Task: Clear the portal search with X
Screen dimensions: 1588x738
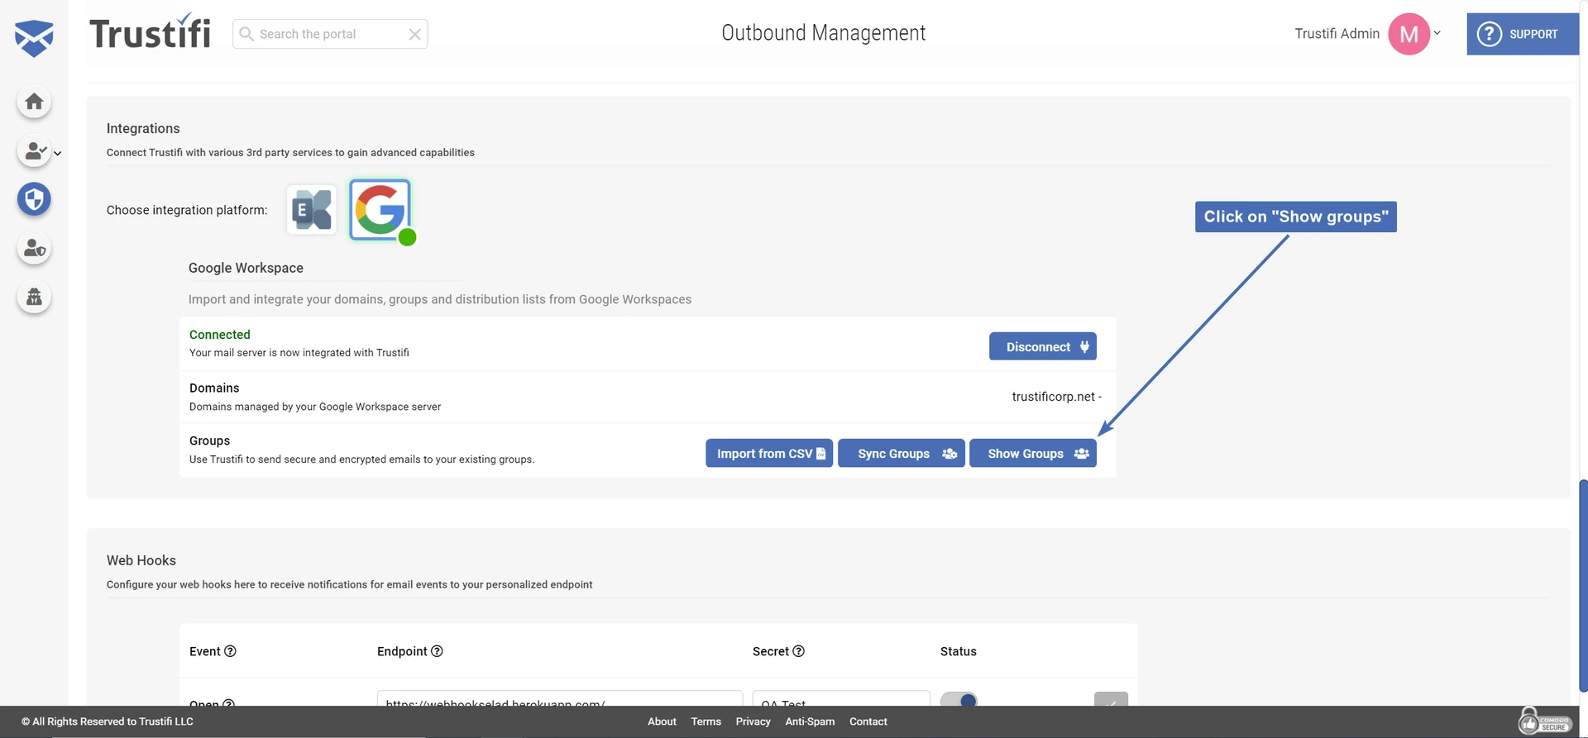Action: (414, 34)
